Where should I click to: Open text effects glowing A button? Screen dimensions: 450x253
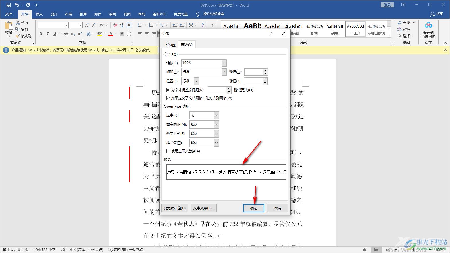(89, 34)
